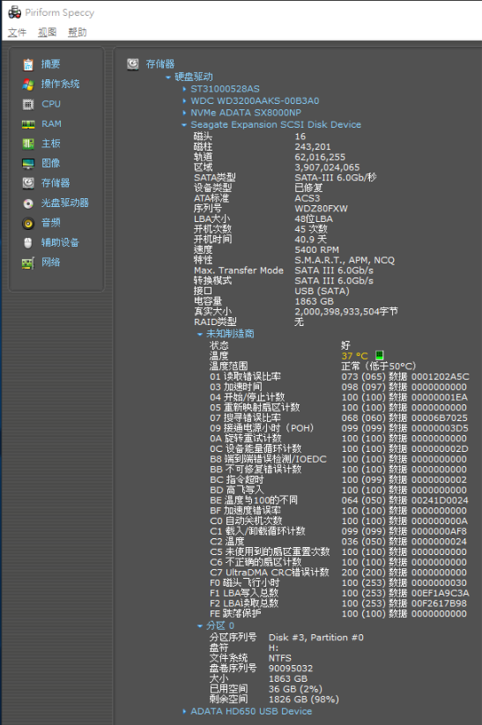Expand the WDC WD3200AAKS-00B3A0 drive
482x725 pixels.
pyautogui.click(x=184, y=100)
